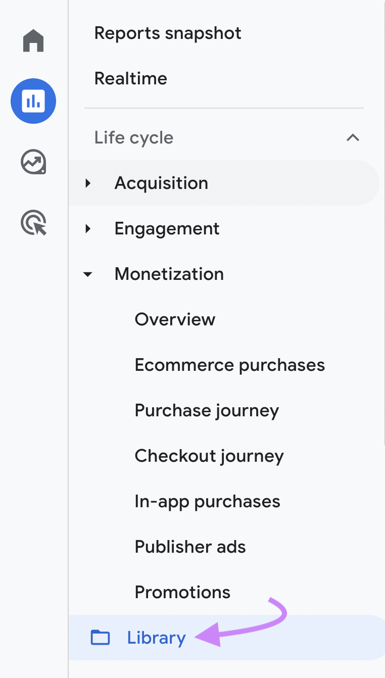385x678 pixels.
Task: Select the Reports bar-chart icon
Action: point(33,101)
